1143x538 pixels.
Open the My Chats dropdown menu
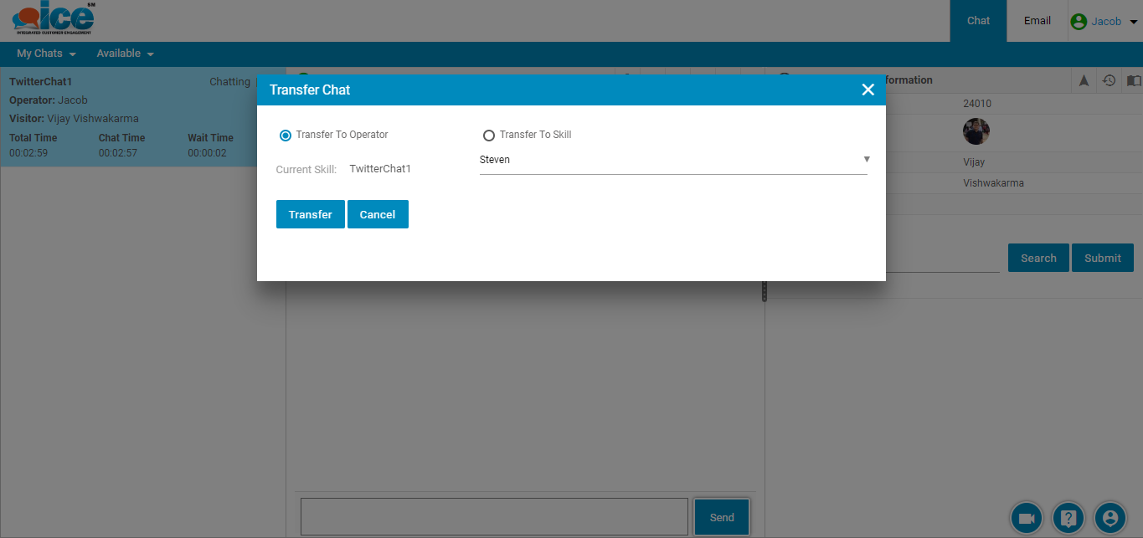[x=46, y=54]
